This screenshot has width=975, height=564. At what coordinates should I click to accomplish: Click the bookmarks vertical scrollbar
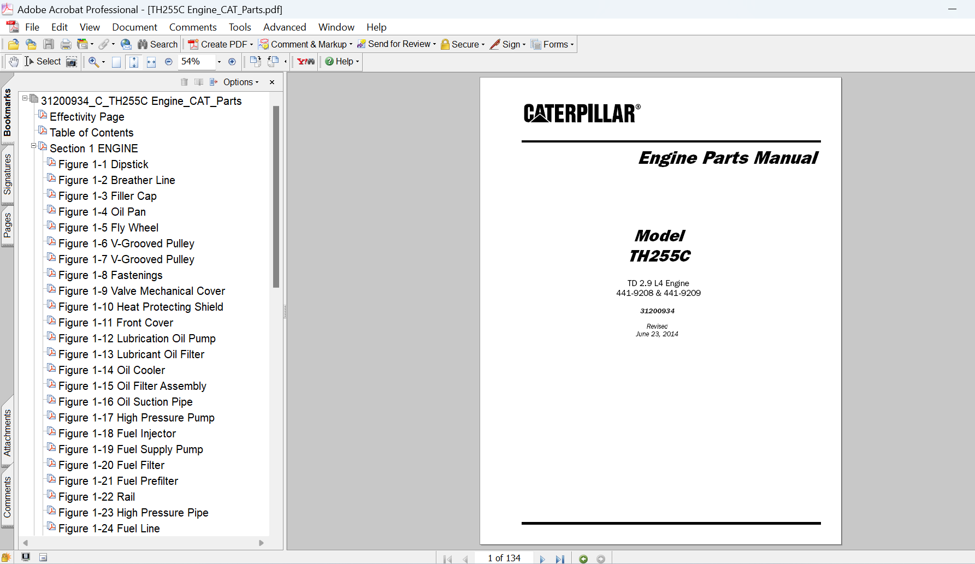276,197
